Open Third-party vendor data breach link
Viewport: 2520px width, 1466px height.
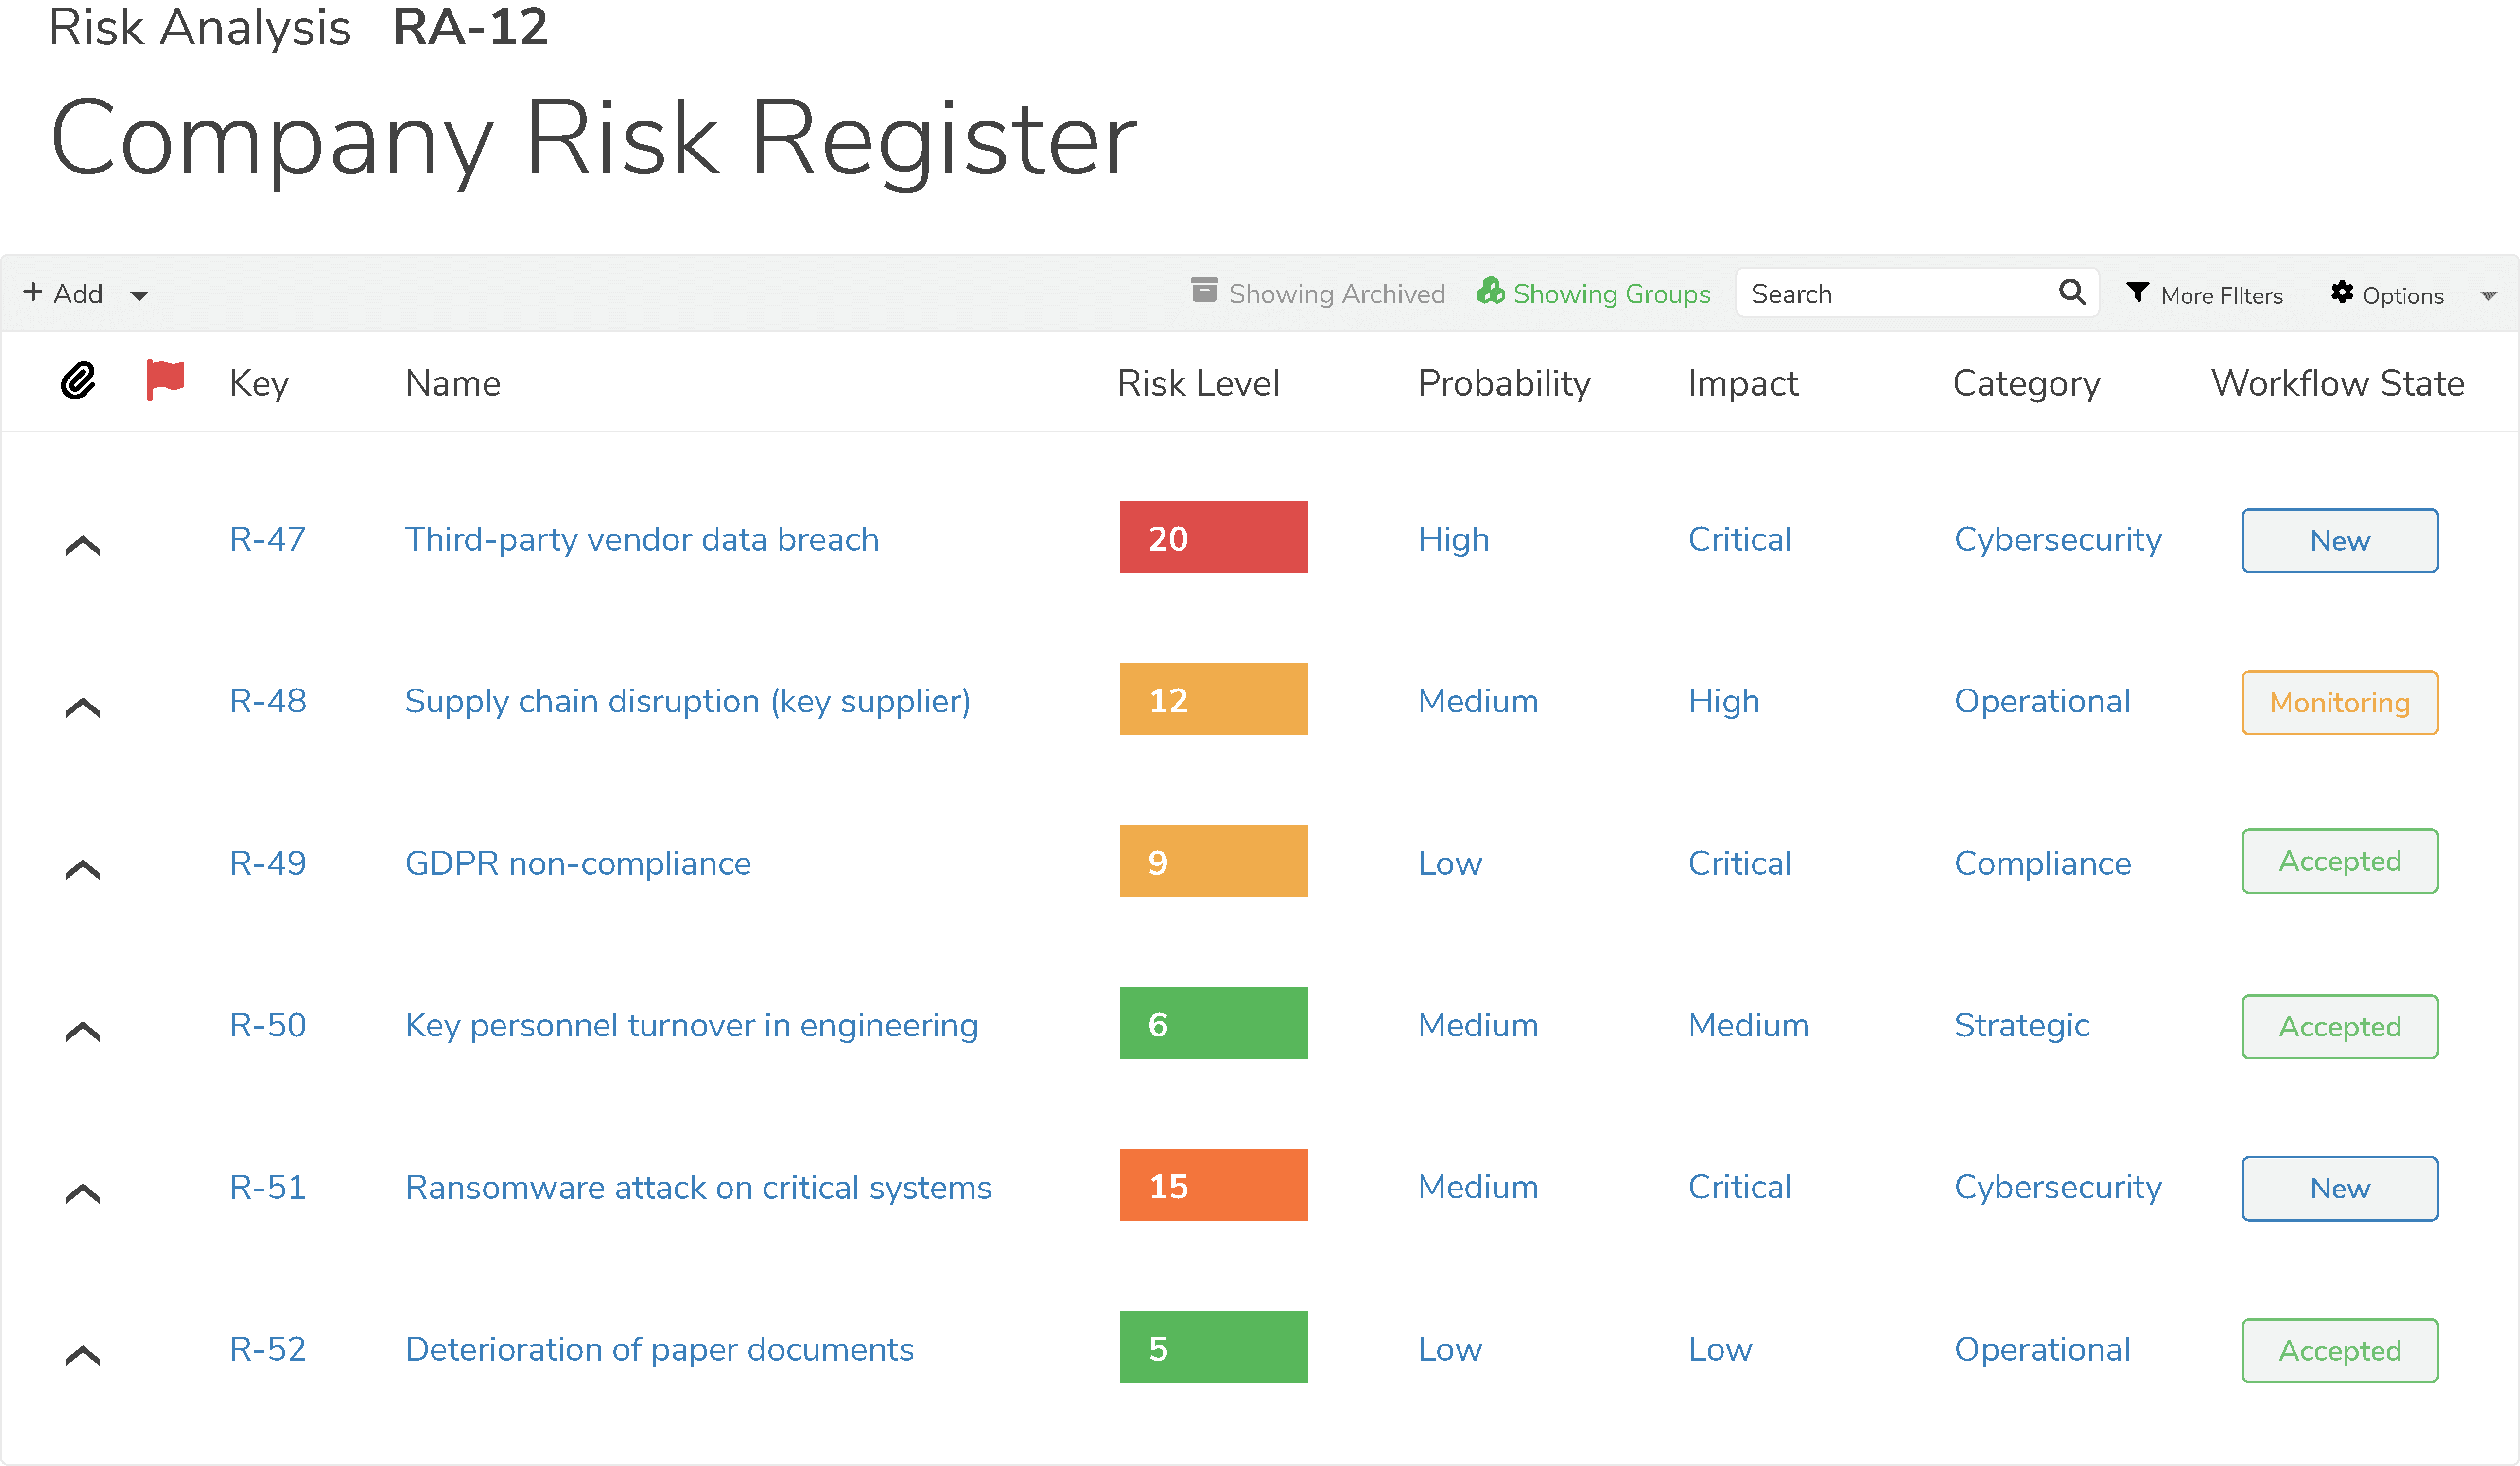642,539
